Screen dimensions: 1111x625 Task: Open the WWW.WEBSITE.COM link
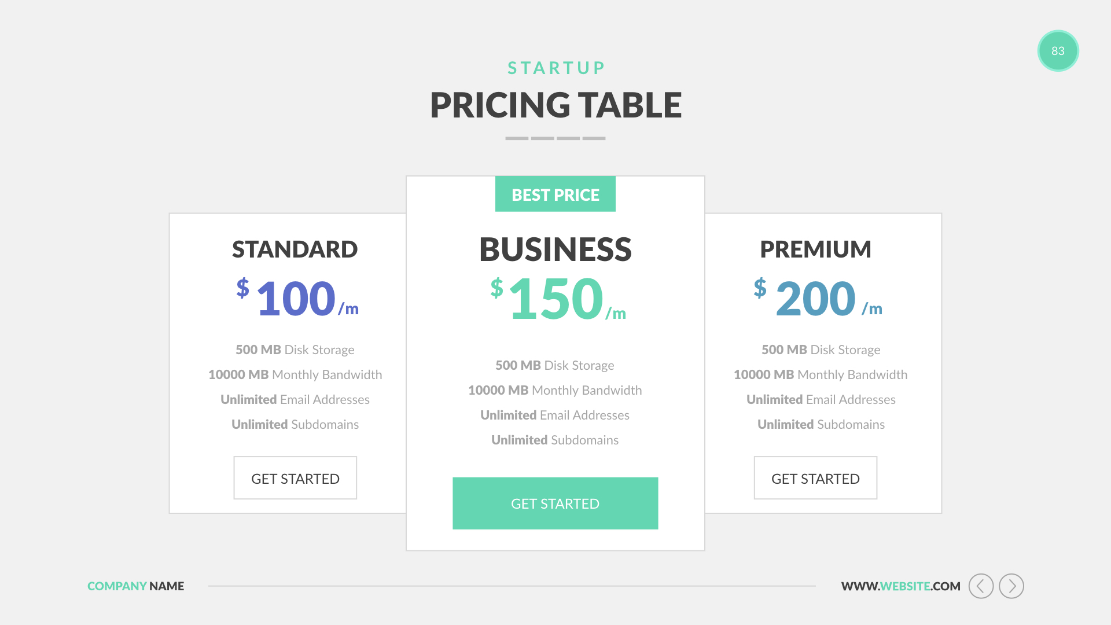tap(900, 586)
